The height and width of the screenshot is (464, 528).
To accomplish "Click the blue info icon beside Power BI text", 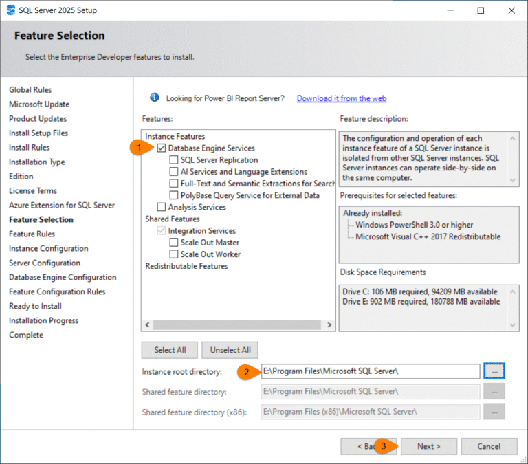I will click(155, 98).
